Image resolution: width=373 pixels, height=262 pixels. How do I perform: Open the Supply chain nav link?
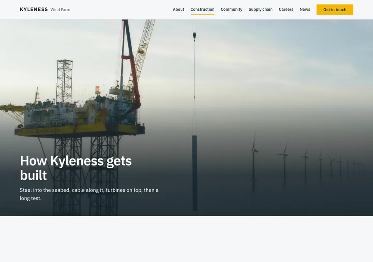click(261, 10)
